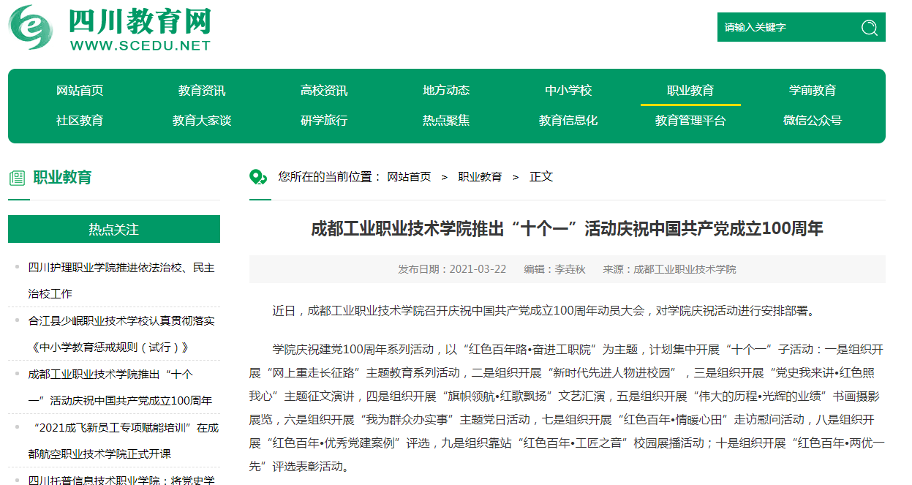Open sidebar article 合江县少岷职业技术学校认真贯彻落实
Viewport: 912px width, 485px height.
[121, 334]
